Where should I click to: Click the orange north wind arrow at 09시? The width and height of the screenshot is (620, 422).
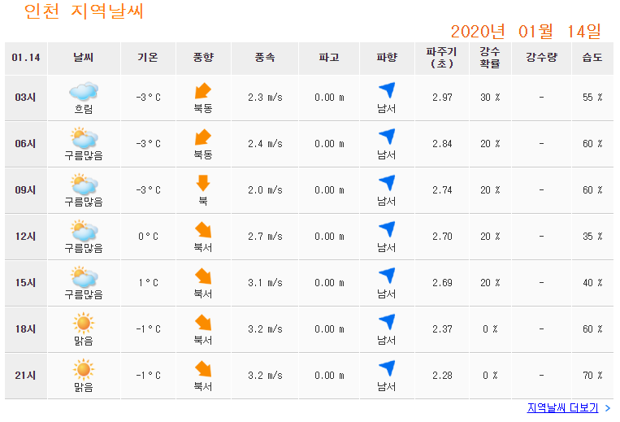coord(203,183)
